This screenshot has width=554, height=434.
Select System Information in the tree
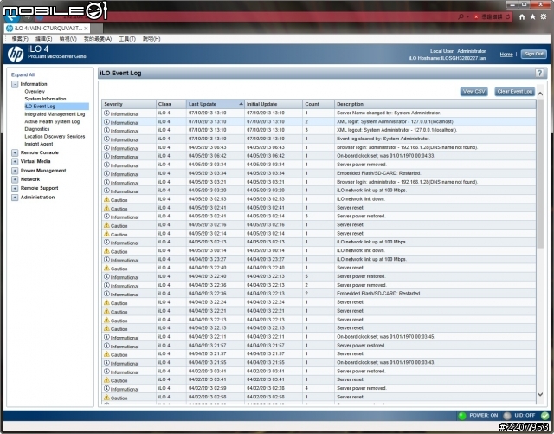click(x=45, y=99)
